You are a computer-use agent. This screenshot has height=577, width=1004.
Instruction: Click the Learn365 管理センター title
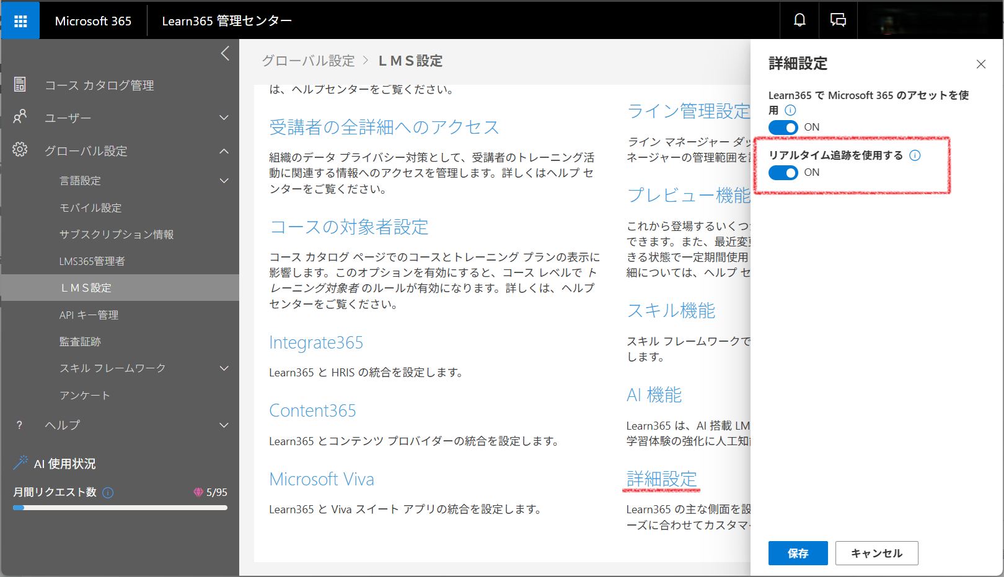pyautogui.click(x=227, y=21)
